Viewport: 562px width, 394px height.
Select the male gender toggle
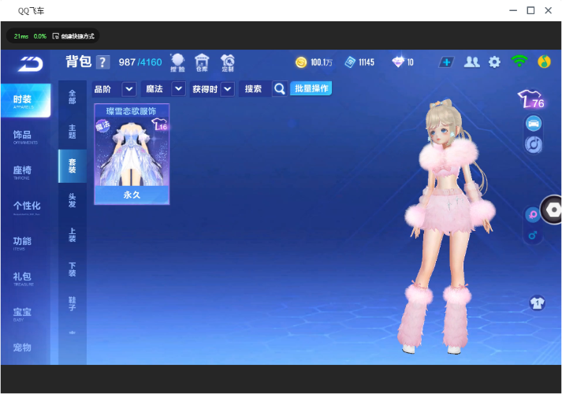point(533,236)
